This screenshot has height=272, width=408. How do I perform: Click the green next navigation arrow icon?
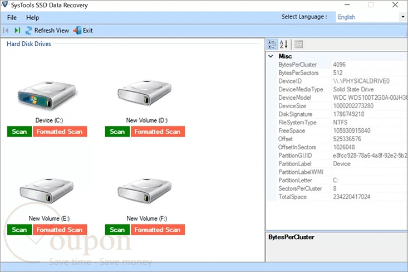(17, 31)
